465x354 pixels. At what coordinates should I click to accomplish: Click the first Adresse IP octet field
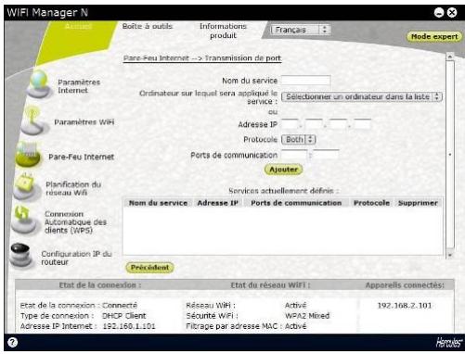[291, 124]
